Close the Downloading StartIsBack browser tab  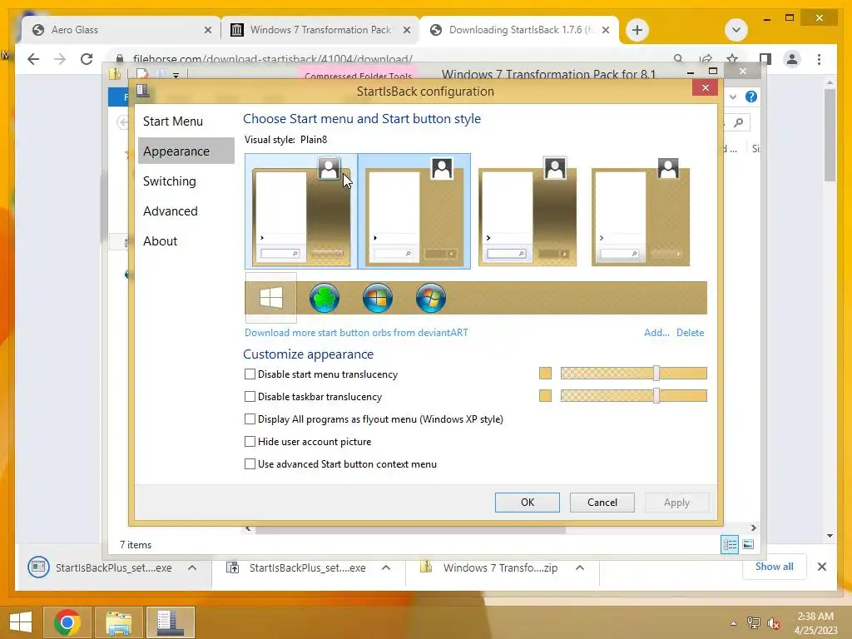[606, 30]
